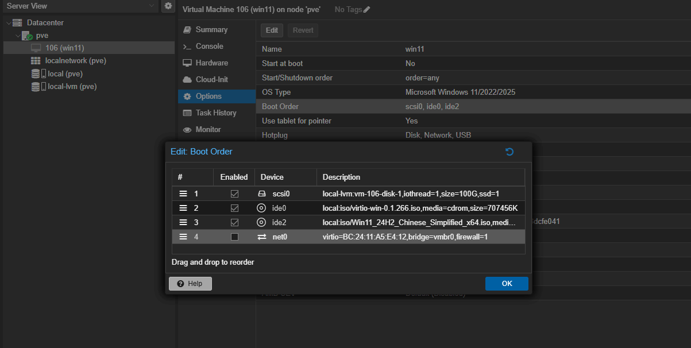
Task: Enable the net0 boot device checkbox
Action: (234, 237)
